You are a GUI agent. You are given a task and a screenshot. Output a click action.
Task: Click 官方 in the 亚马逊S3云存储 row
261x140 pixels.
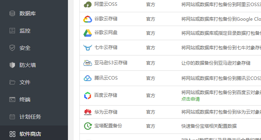coord(150,63)
